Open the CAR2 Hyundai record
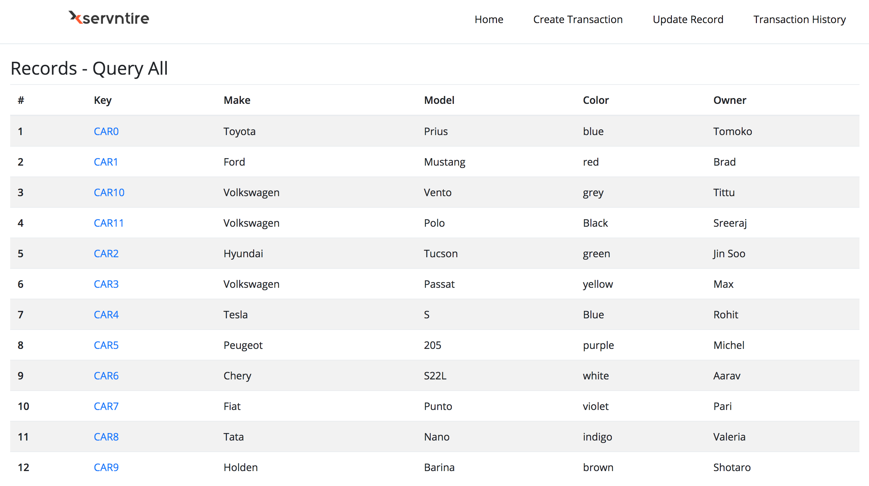 pos(106,254)
